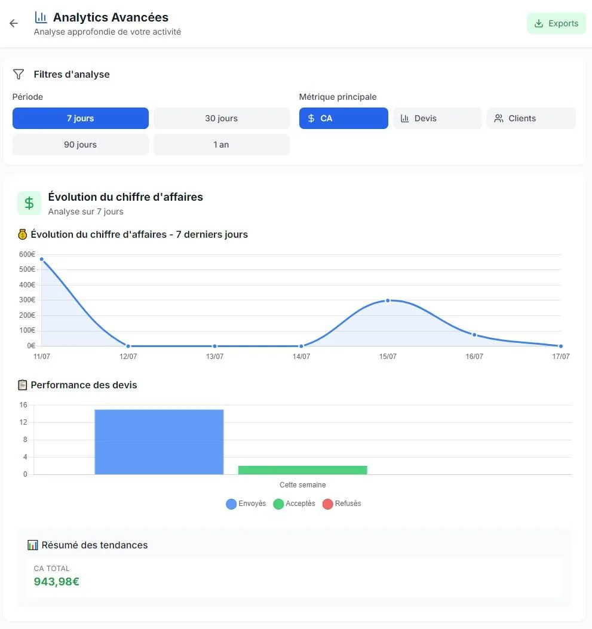This screenshot has height=629, width=592.
Task: Switch main metric to CA
Action: (343, 118)
